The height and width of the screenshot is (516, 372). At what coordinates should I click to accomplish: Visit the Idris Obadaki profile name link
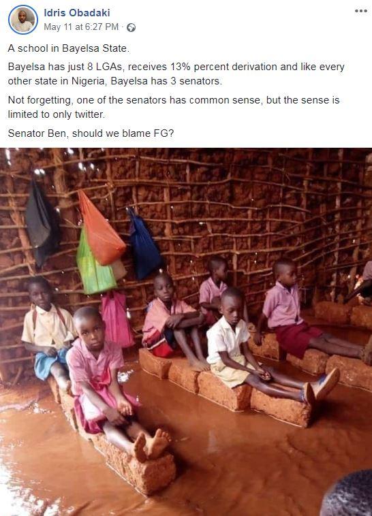click(x=77, y=13)
